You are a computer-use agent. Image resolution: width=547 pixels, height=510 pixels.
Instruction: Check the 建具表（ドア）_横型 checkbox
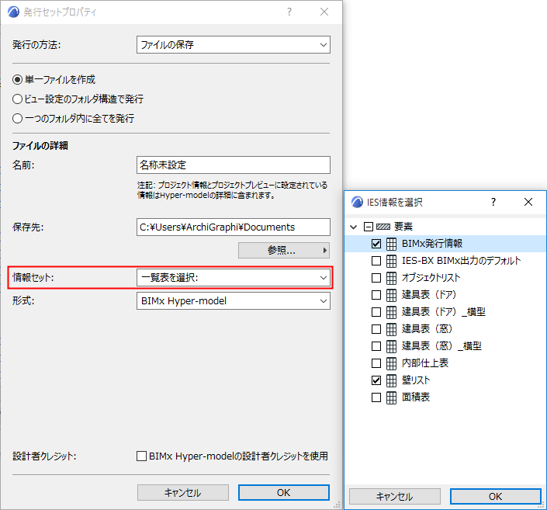(376, 312)
